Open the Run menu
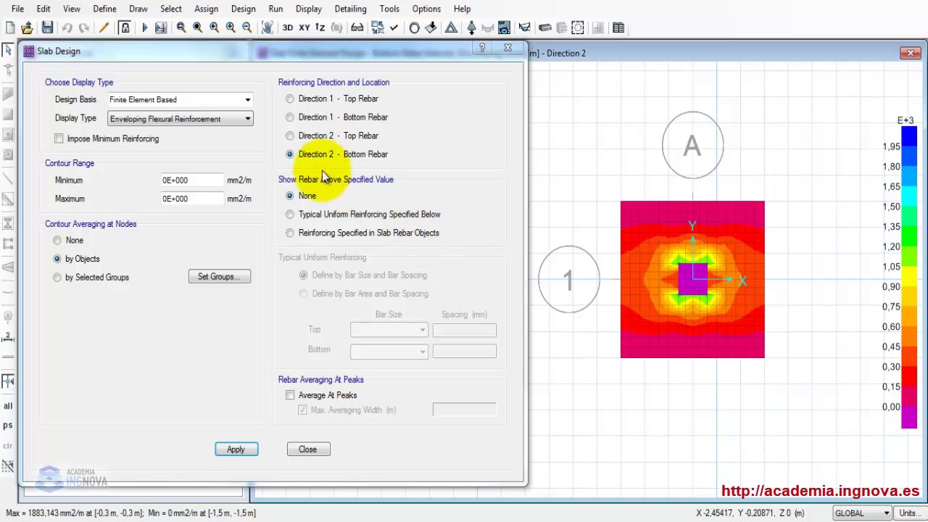The width and height of the screenshot is (928, 522). pos(275,9)
